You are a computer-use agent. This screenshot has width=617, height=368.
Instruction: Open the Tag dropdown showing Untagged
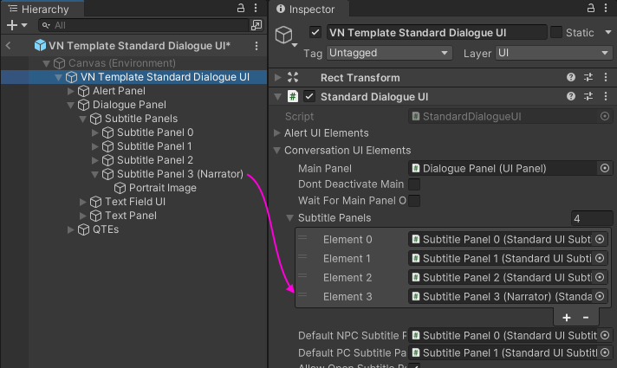pyautogui.click(x=389, y=53)
